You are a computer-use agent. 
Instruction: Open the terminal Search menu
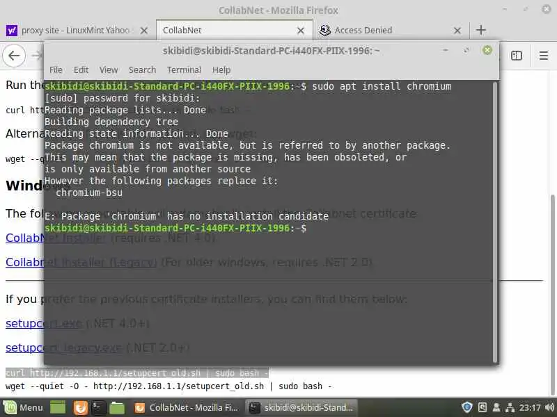[142, 70]
